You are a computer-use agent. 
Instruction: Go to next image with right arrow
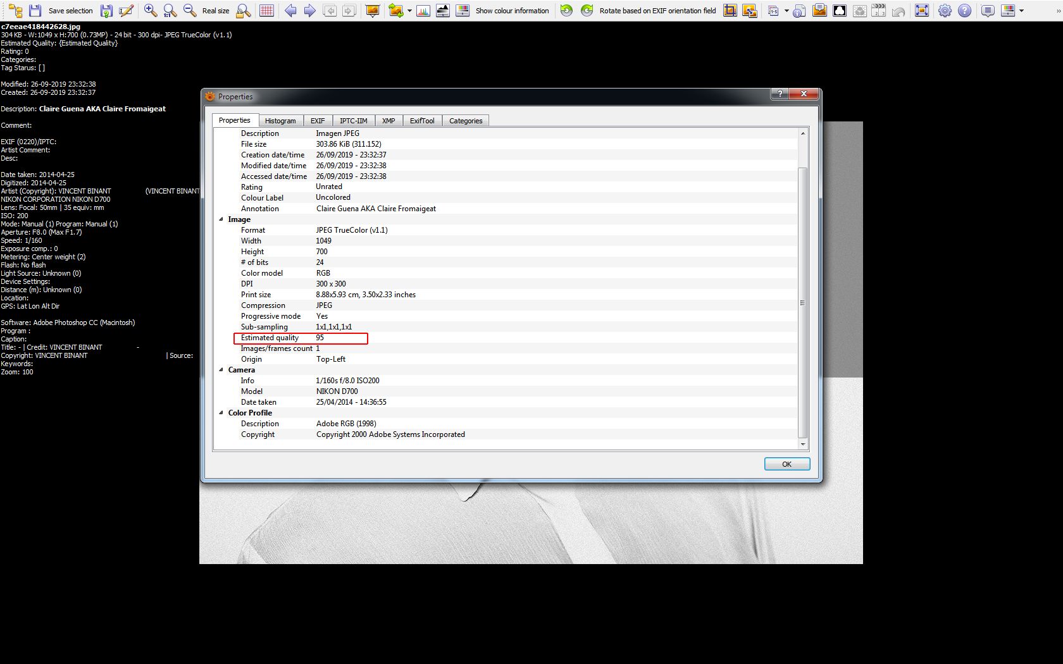tap(310, 10)
